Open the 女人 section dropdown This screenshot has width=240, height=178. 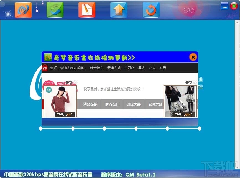152,67
